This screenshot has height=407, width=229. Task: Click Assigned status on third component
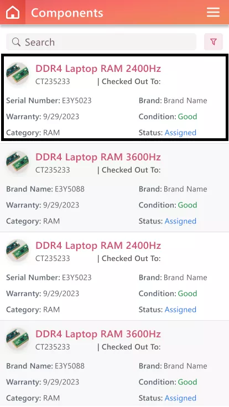[180, 310]
